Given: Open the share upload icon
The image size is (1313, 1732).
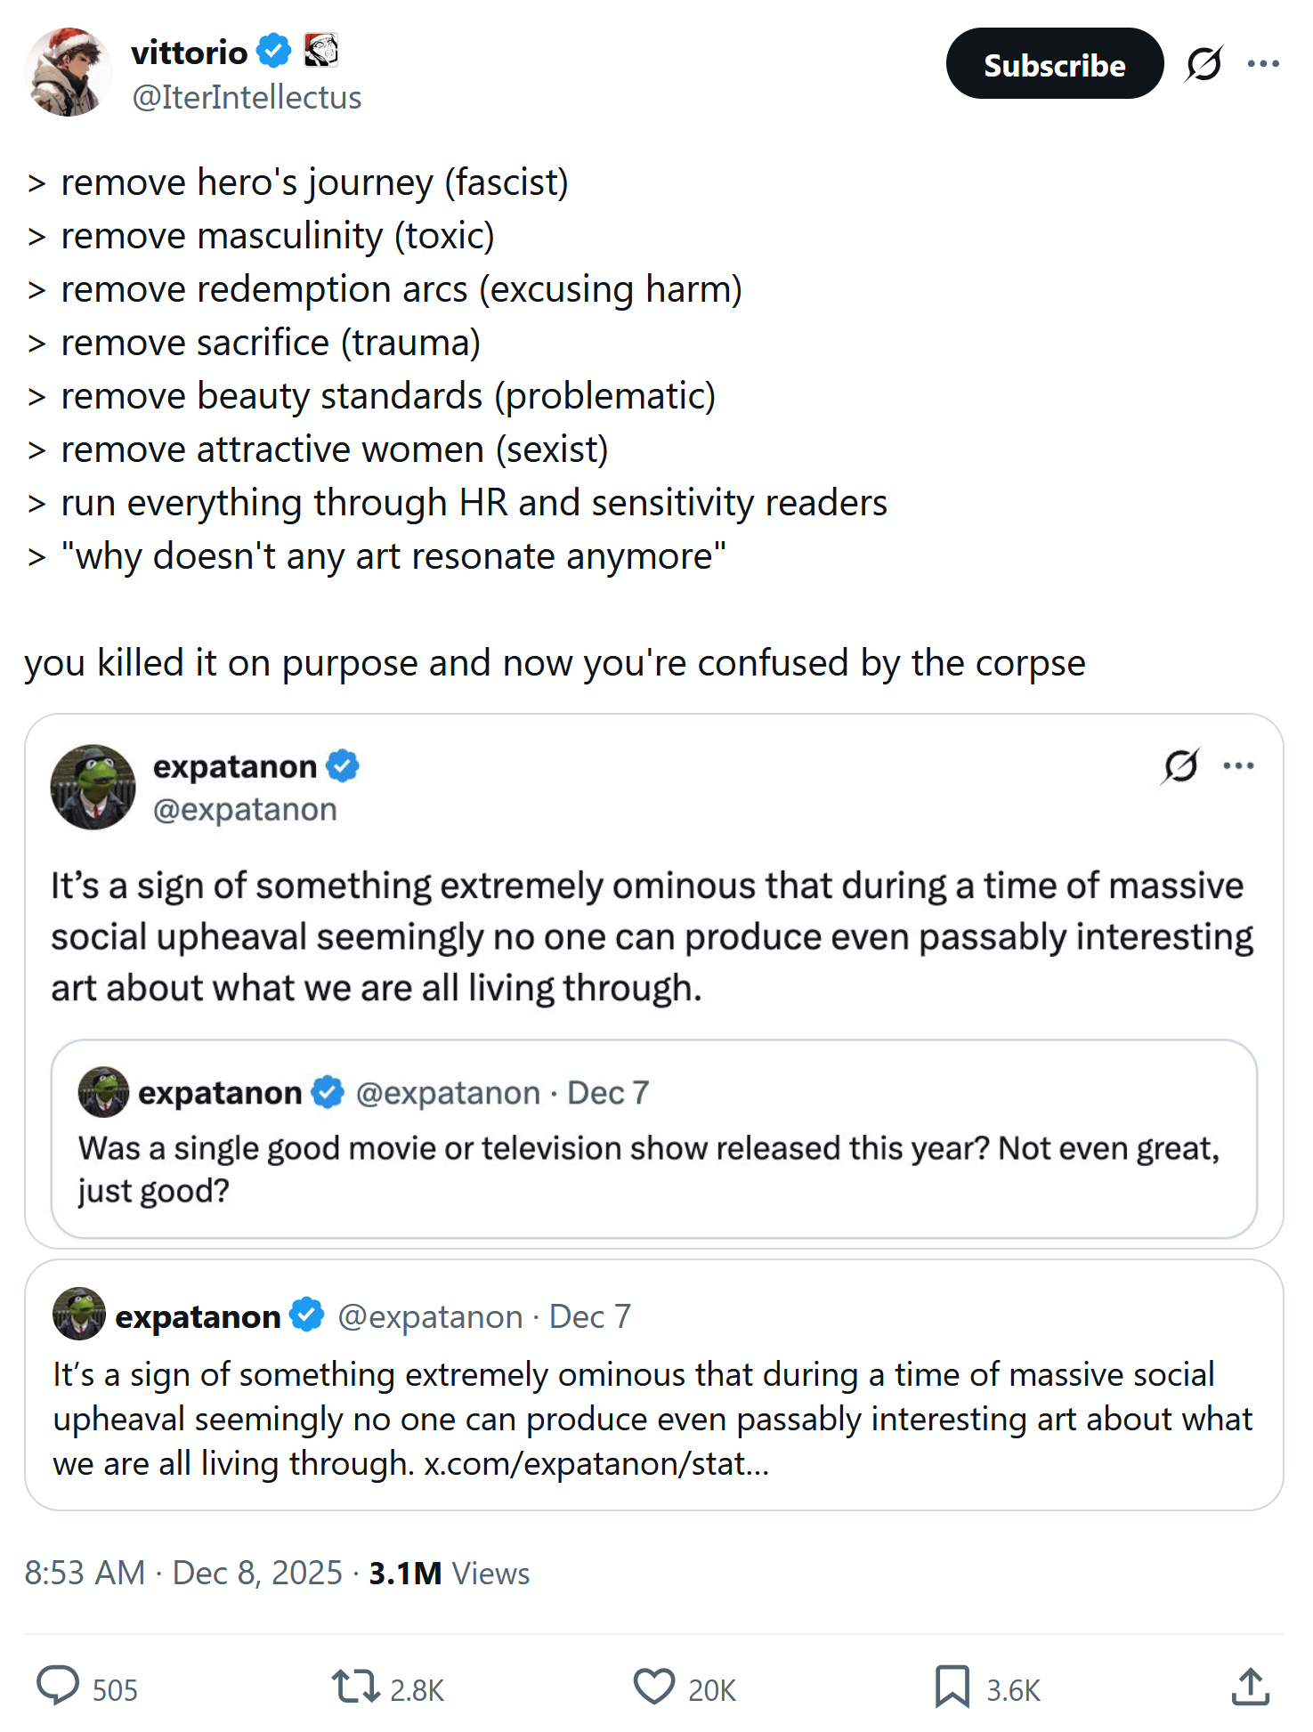Looking at the screenshot, I should tap(1250, 1687).
